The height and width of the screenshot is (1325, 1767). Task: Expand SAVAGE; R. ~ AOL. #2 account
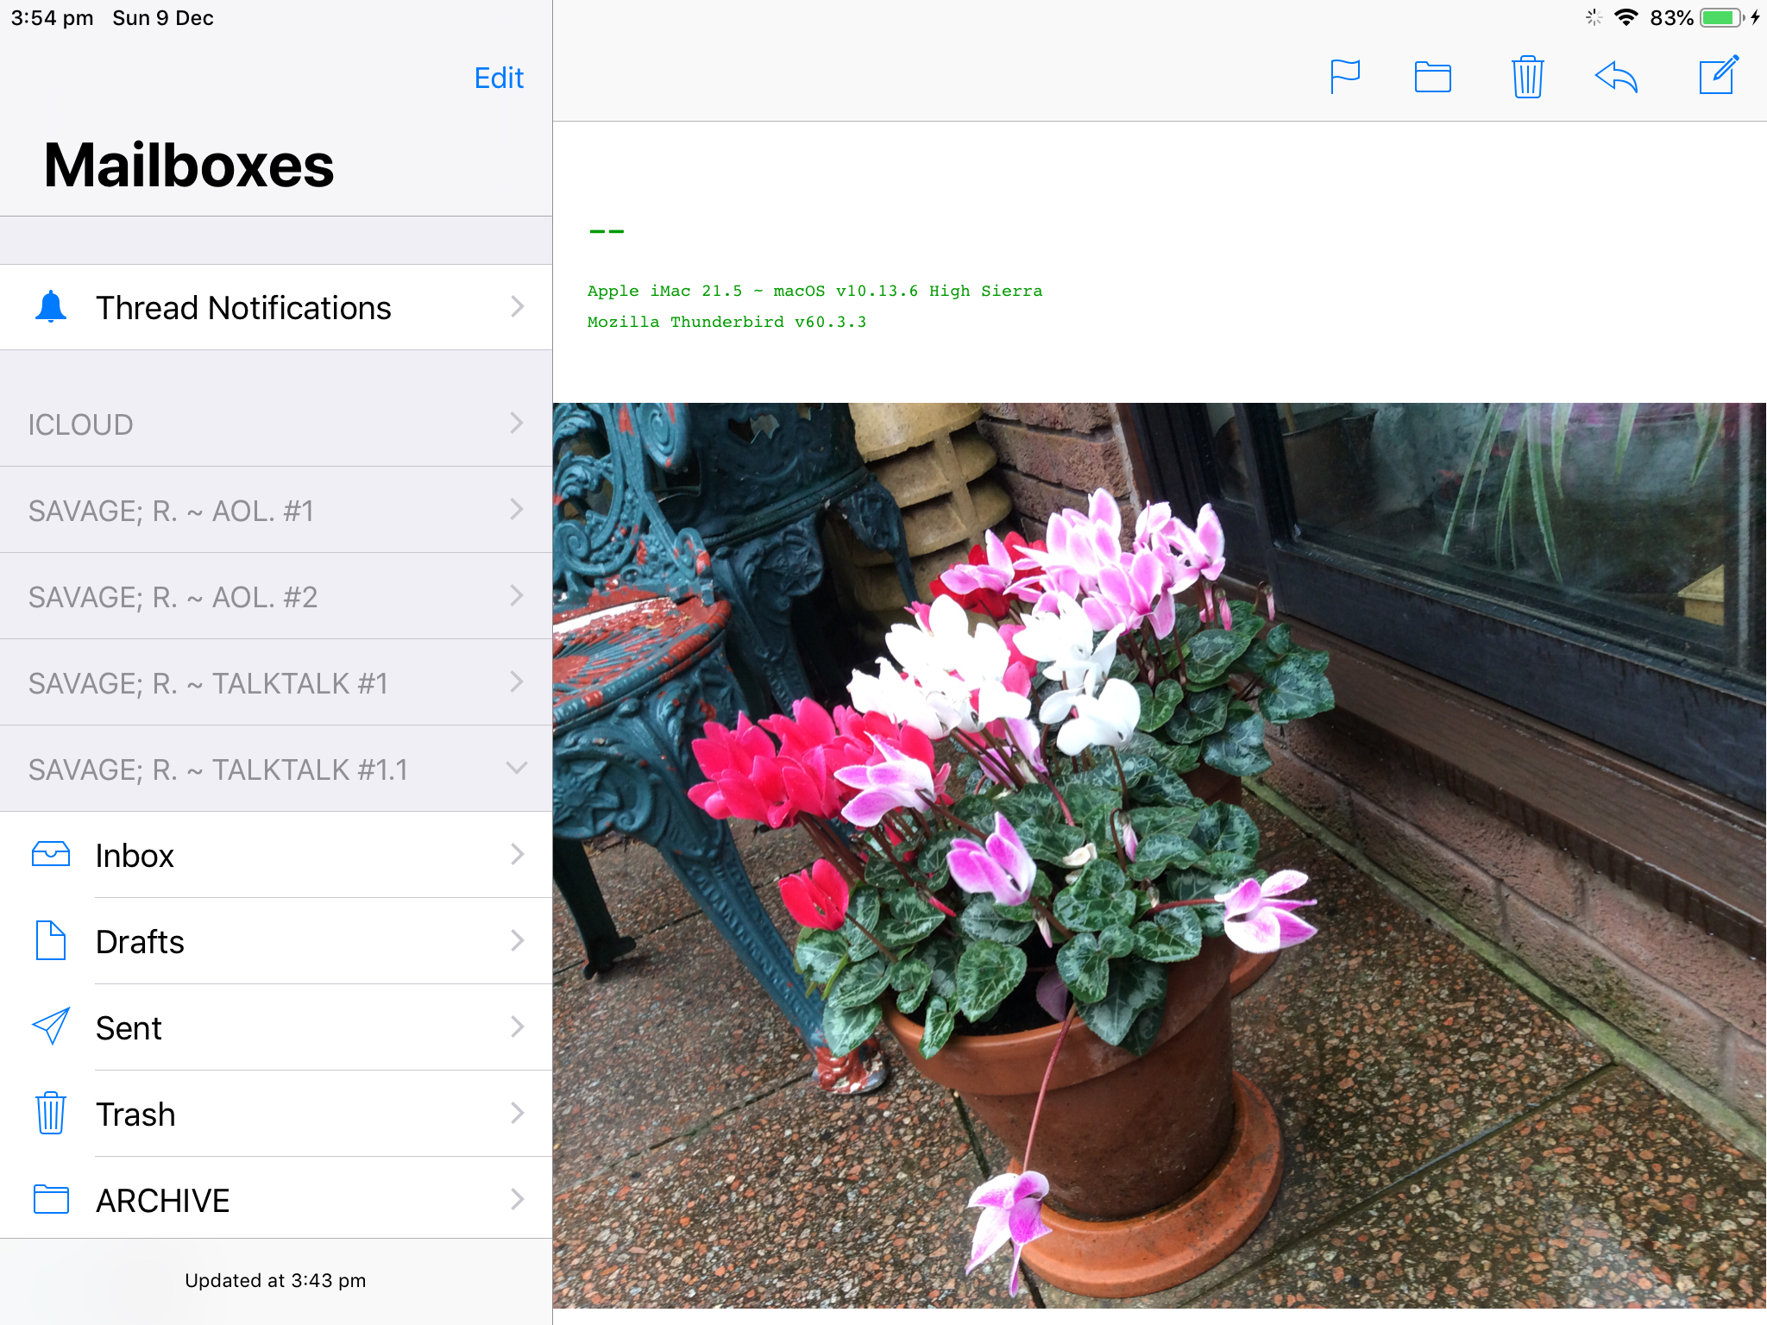(x=516, y=595)
